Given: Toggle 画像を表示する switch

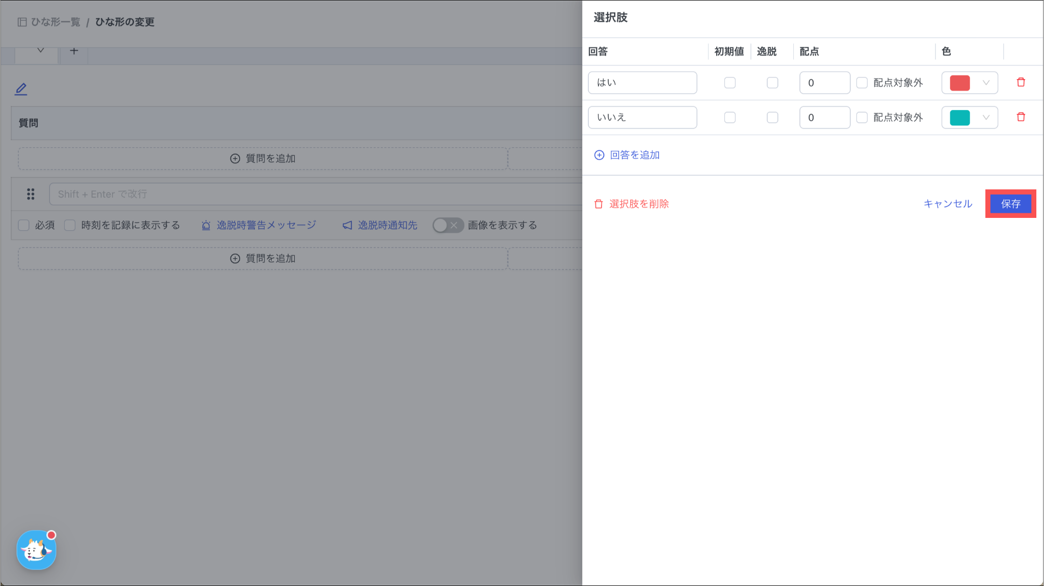Looking at the screenshot, I should point(448,225).
